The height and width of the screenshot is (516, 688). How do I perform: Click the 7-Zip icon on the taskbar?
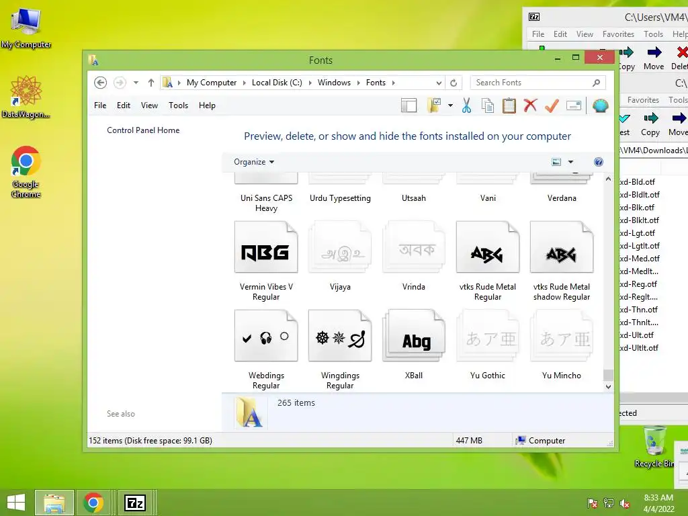tap(135, 503)
